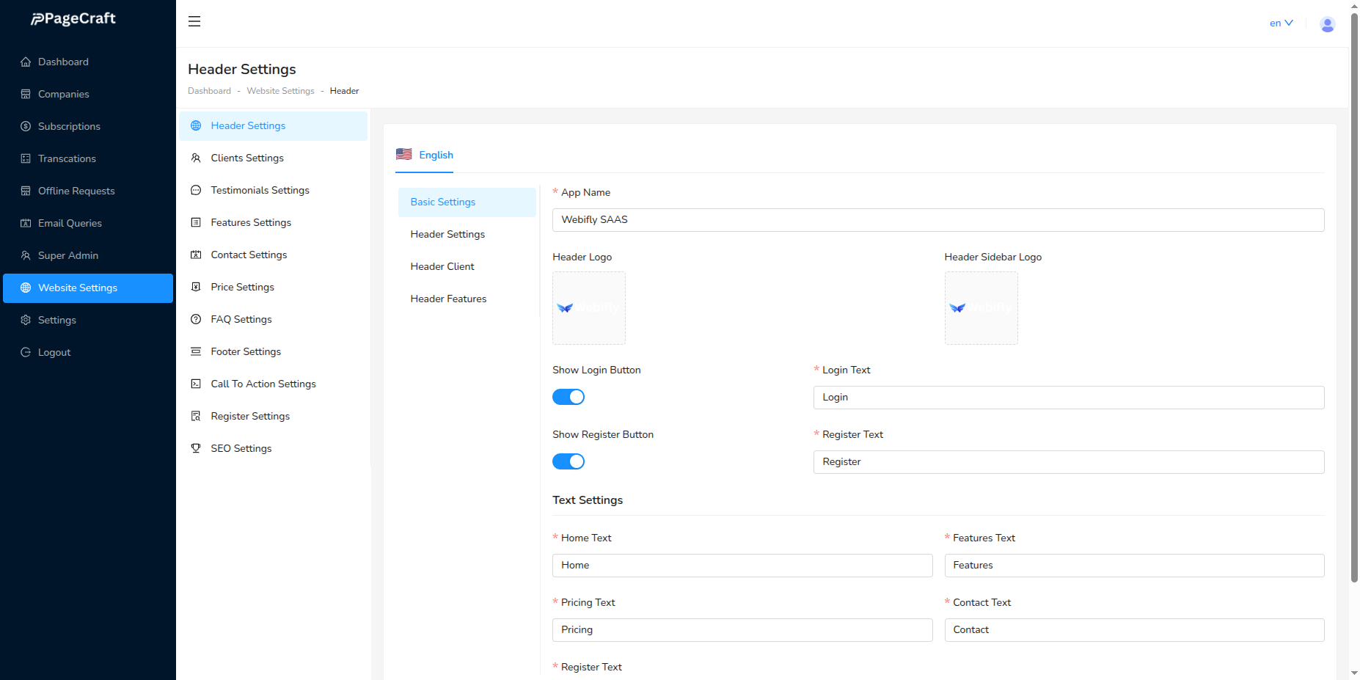This screenshot has width=1360, height=680.
Task: Open Call To Action Settings
Action: coord(263,384)
